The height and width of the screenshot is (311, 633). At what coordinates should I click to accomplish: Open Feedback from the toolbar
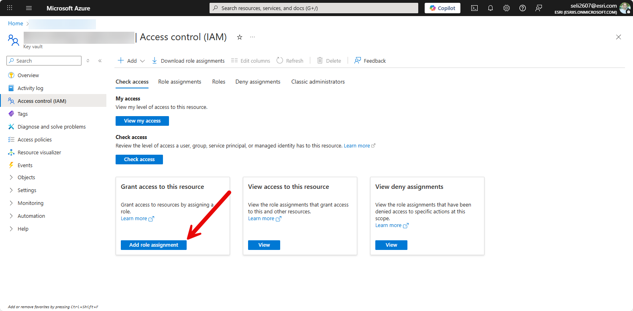click(x=370, y=61)
